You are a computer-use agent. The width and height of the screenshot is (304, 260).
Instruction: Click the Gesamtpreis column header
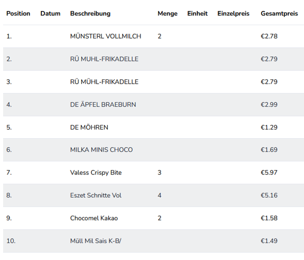pos(279,13)
